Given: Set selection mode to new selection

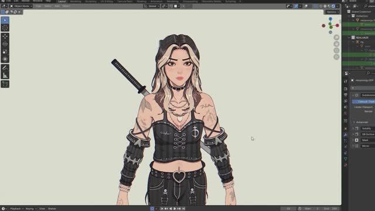Looking at the screenshot, I should tap(3, 12).
